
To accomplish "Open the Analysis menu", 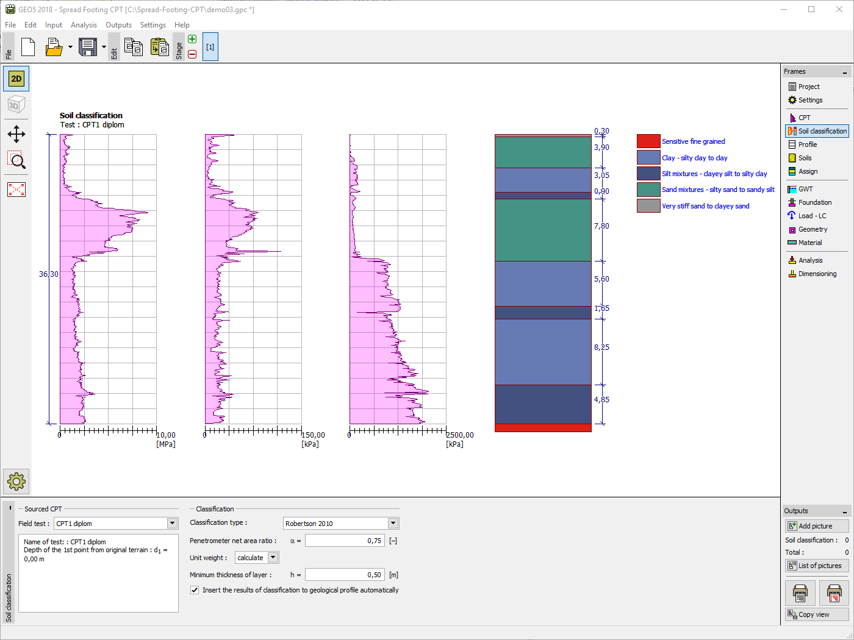I will pyautogui.click(x=84, y=25).
